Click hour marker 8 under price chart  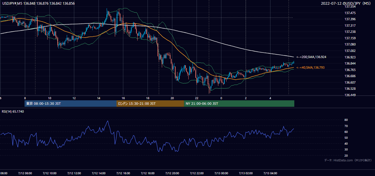(25, 98)
